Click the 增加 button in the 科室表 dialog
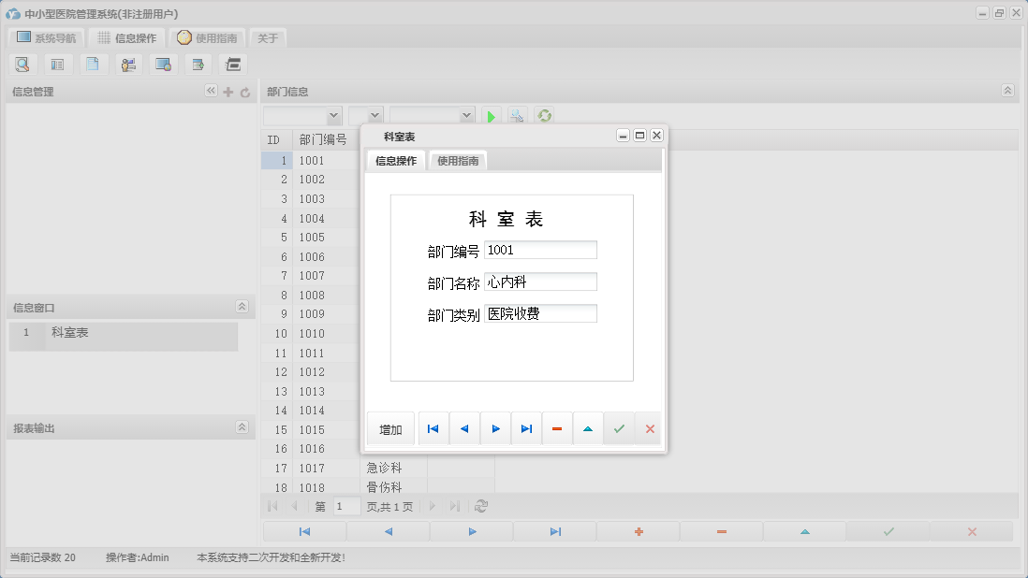 click(390, 428)
